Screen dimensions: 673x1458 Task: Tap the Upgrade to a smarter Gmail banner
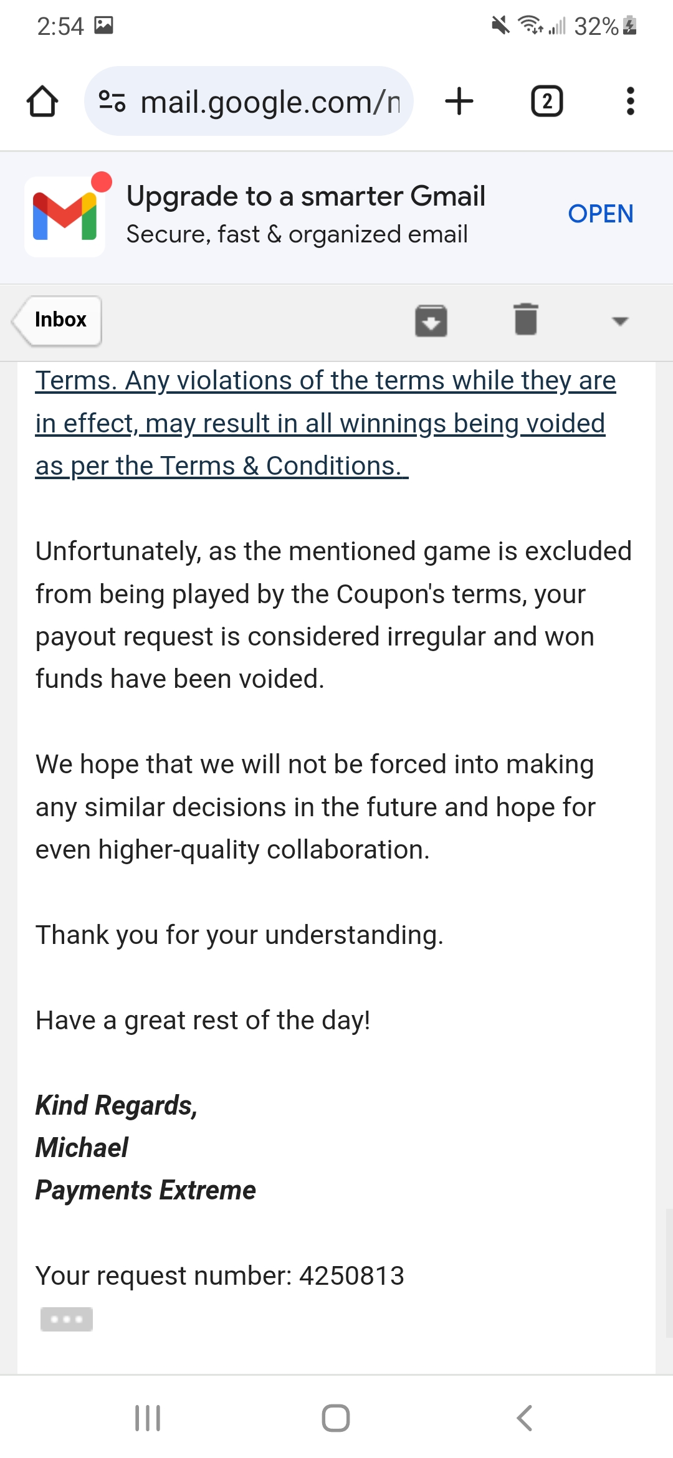[x=336, y=217]
